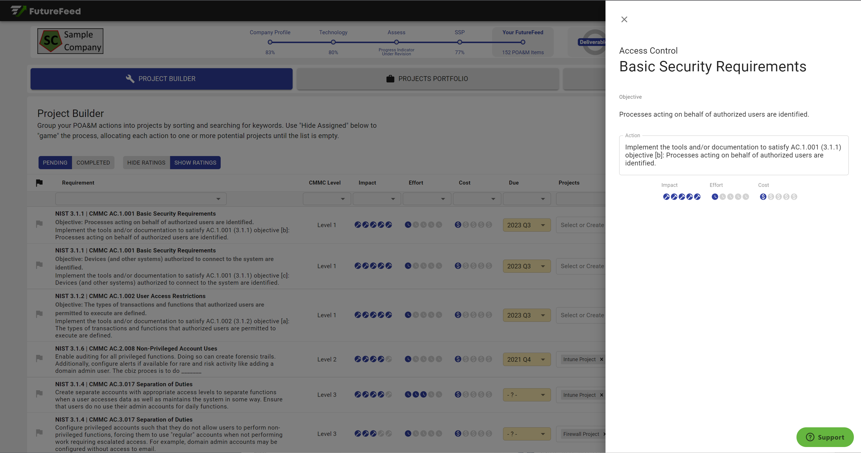Viewport: 861px width, 453px height.
Task: Go to the Company Profile step
Action: [270, 42]
